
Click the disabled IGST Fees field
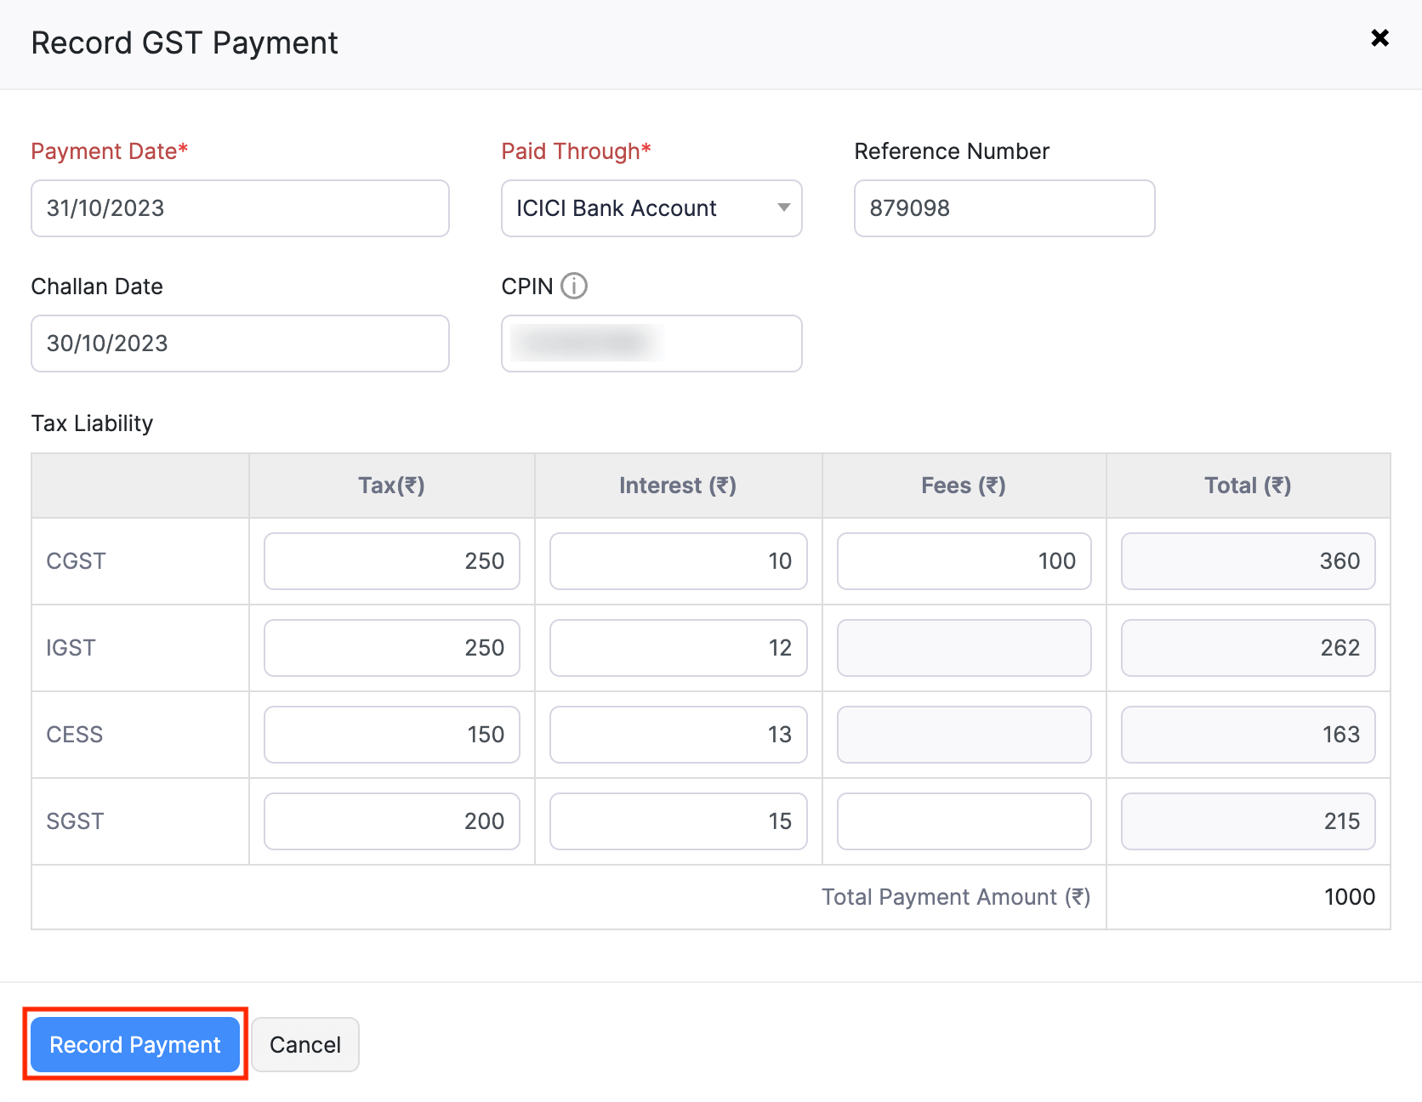coord(963,648)
